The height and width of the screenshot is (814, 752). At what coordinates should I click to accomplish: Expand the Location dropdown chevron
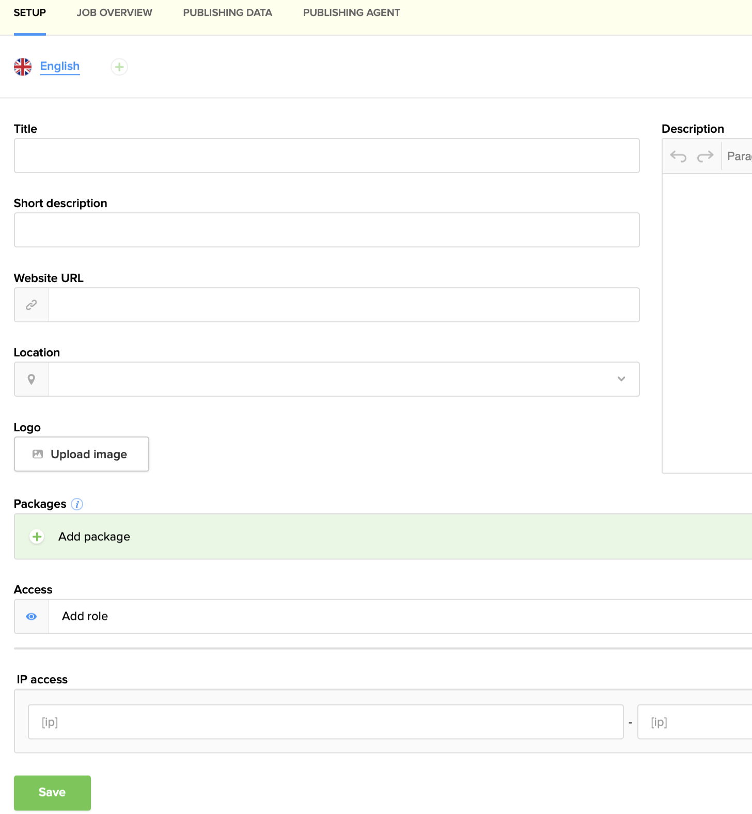coord(621,379)
